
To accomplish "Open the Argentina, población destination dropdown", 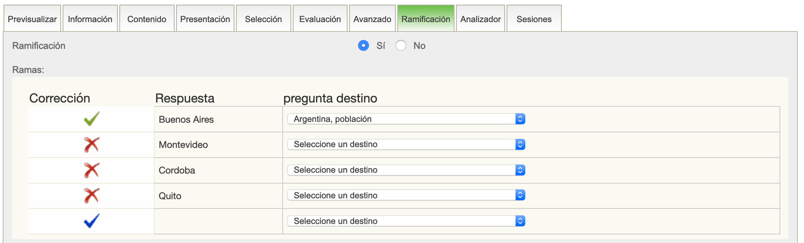I will click(x=406, y=119).
